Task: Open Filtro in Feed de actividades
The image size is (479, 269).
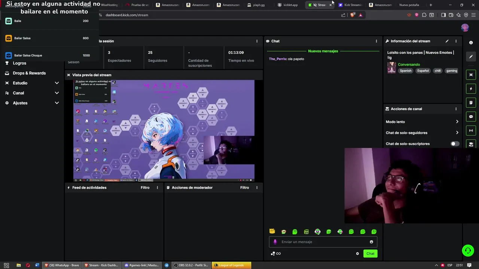Action: click(x=145, y=188)
